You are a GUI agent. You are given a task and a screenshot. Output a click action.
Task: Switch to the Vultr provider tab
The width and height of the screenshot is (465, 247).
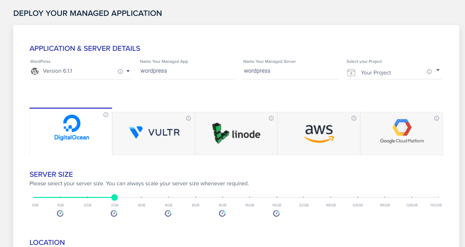(x=154, y=133)
